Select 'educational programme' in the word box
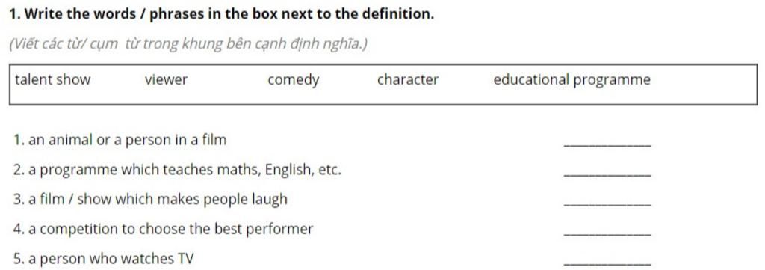765x270 pixels. [572, 80]
